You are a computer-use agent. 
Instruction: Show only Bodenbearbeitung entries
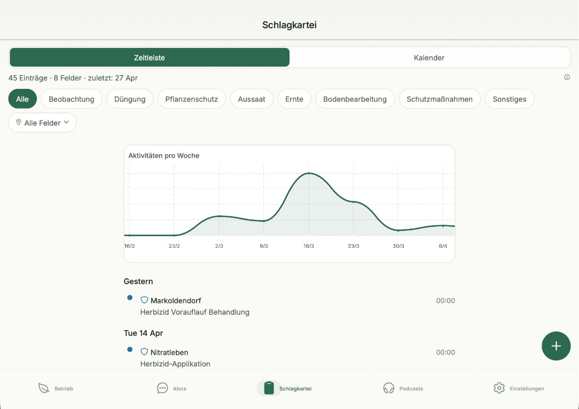[x=355, y=99]
